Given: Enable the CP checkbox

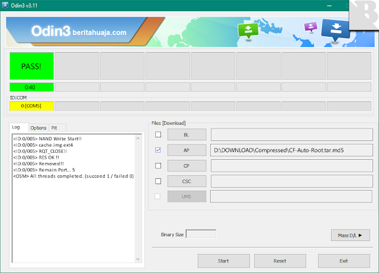Looking at the screenshot, I should (158, 166).
